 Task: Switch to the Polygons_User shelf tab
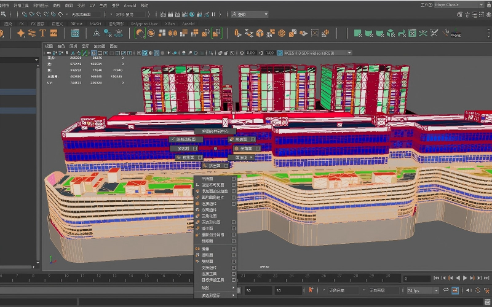pyautogui.click(x=144, y=24)
